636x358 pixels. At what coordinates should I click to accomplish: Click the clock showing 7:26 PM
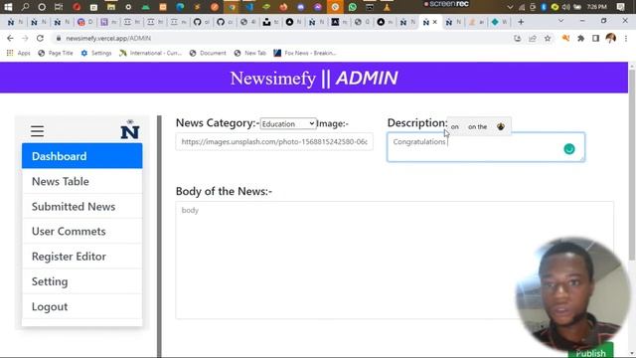click(x=596, y=7)
